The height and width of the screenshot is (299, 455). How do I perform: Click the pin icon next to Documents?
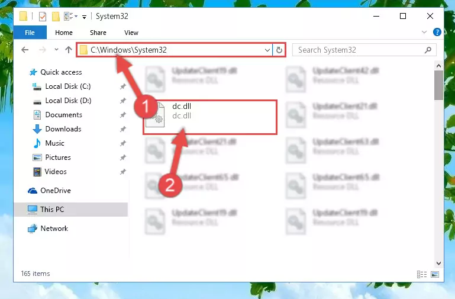point(123,115)
